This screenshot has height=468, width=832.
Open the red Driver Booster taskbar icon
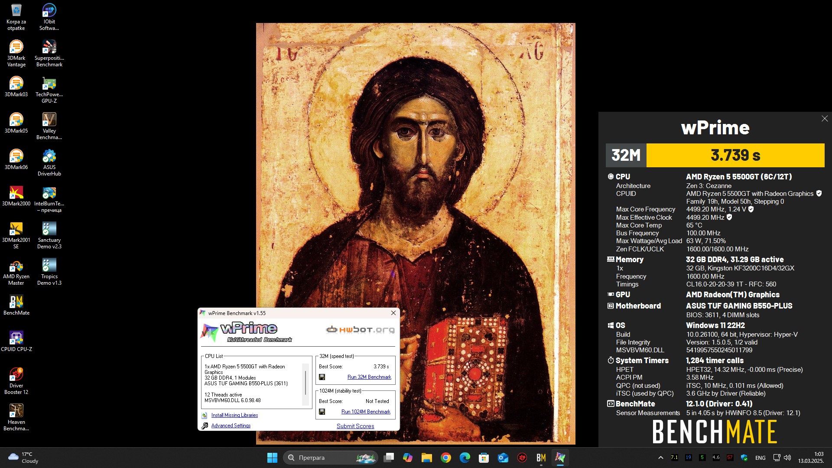[x=522, y=458]
